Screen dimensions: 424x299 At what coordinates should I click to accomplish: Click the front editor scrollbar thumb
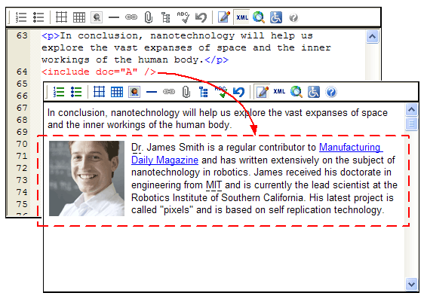point(411,124)
